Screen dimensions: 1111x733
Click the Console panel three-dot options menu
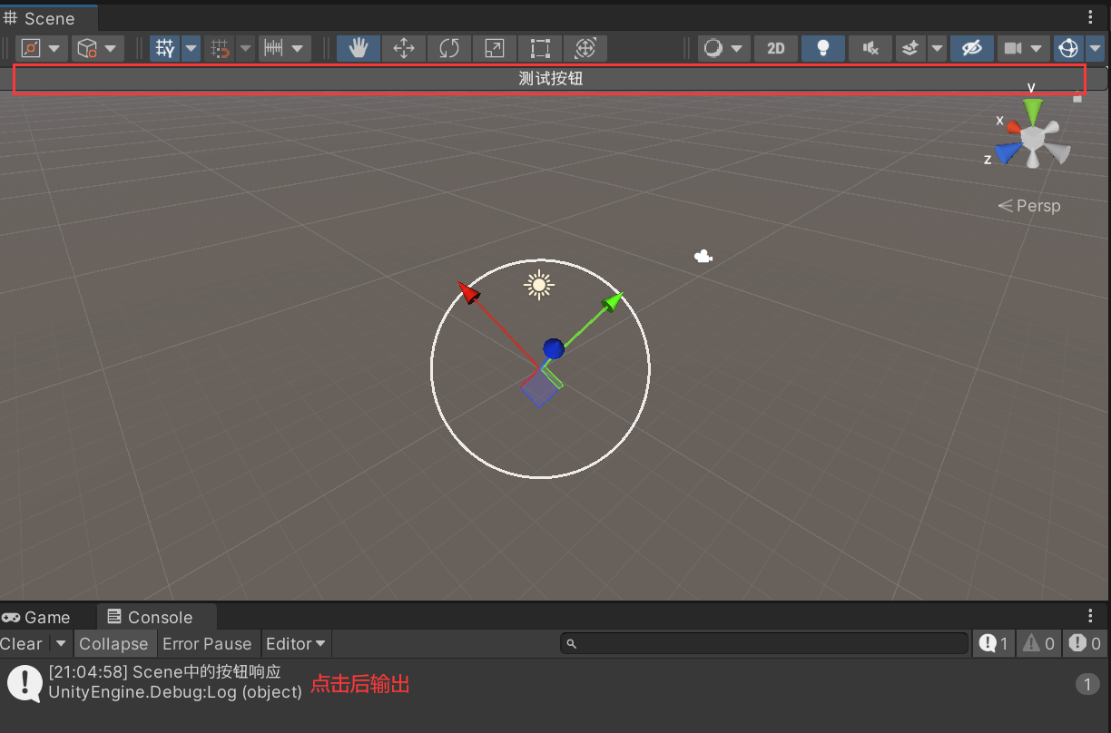tap(1090, 616)
